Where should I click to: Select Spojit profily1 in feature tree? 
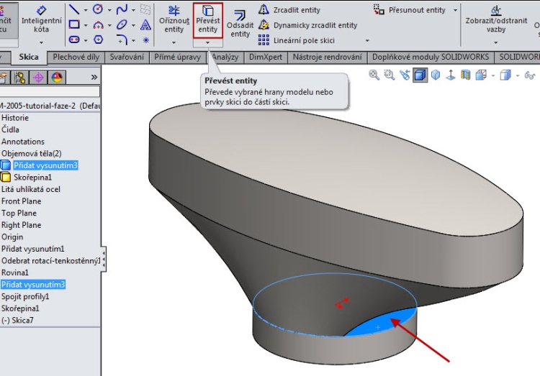click(x=25, y=296)
